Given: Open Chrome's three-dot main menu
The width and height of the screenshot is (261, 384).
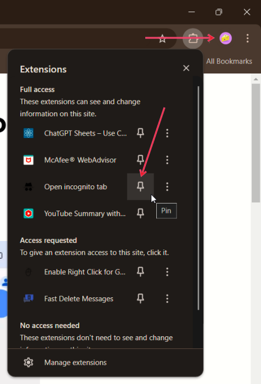Looking at the screenshot, I should (247, 38).
